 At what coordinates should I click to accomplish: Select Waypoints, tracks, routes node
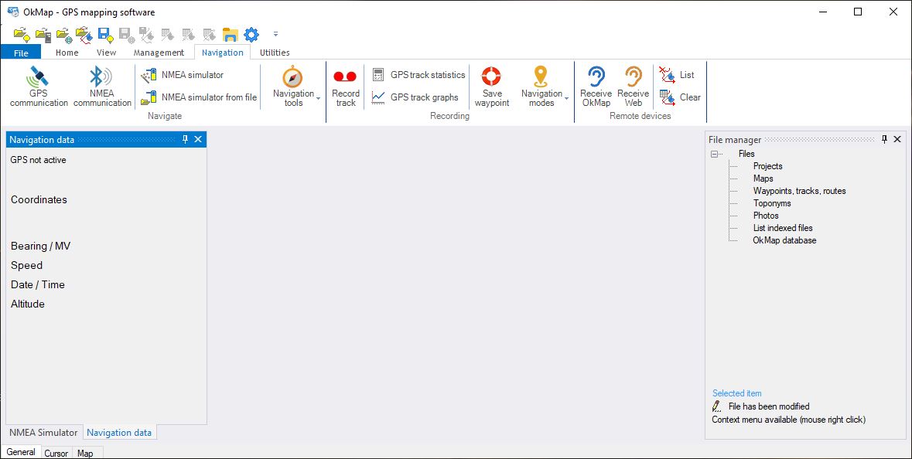pos(799,191)
